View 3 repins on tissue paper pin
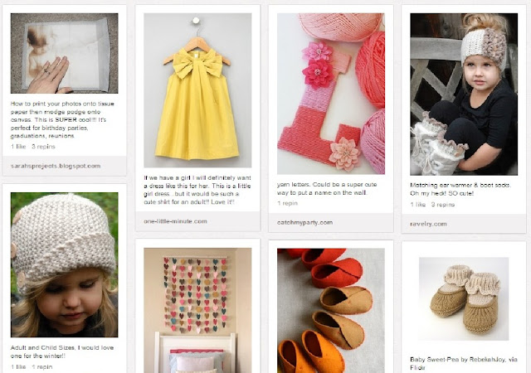The width and height of the screenshot is (531, 373). point(43,147)
